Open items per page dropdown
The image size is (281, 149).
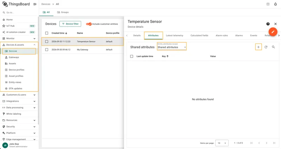(222, 143)
